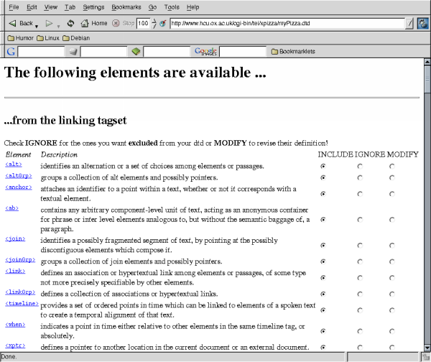Reload the page with the refresh icon
This screenshot has width=431, height=362.
tap(70, 23)
